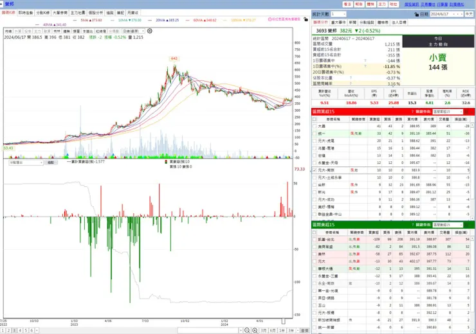Set chart range to 1年
Viewport: 476px width, 334px height.
(x=282, y=330)
